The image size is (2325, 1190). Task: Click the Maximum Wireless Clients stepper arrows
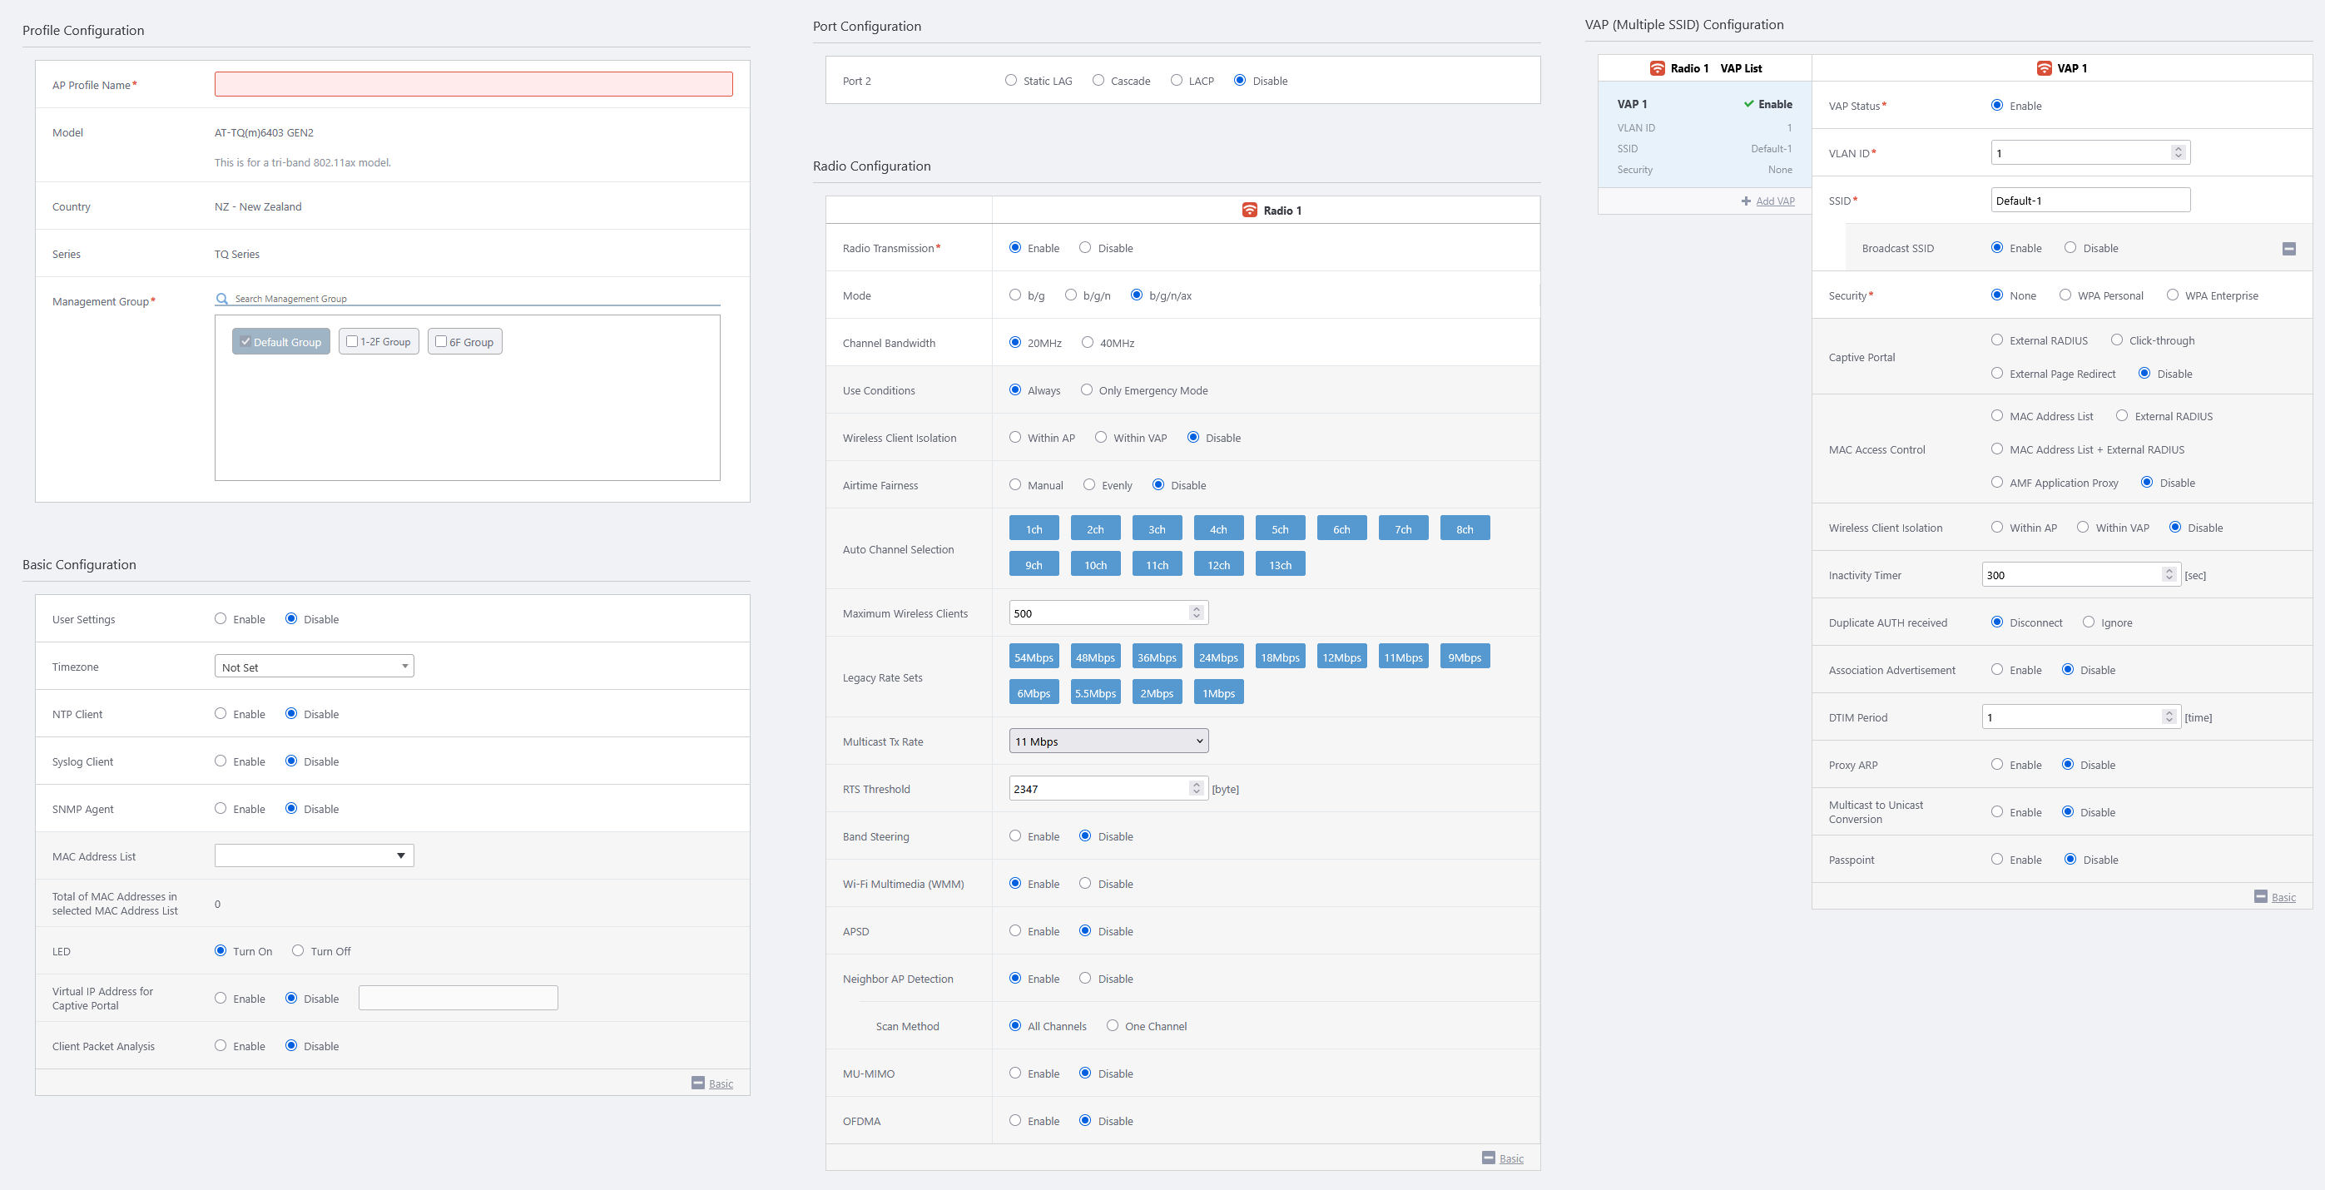point(1197,613)
